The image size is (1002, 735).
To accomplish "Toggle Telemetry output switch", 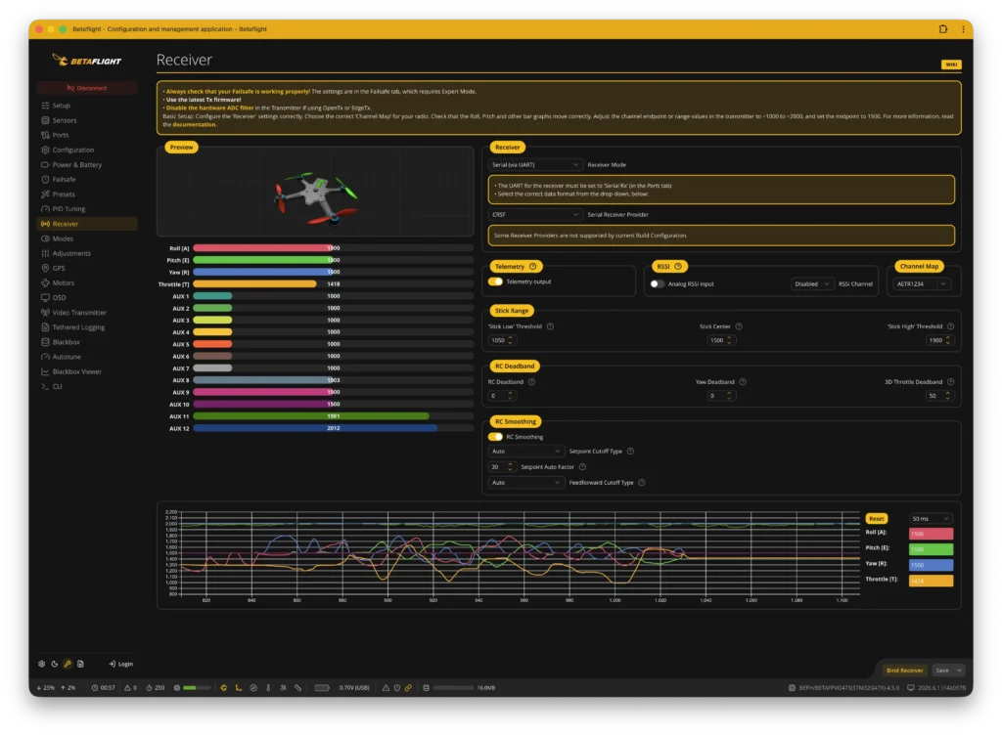I will point(495,281).
